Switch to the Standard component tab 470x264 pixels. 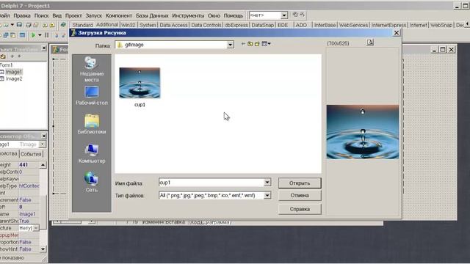tap(82, 25)
